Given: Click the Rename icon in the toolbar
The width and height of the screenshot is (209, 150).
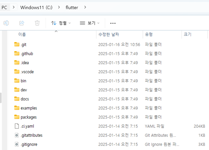Looking at the screenshot, I should pos(6,23).
